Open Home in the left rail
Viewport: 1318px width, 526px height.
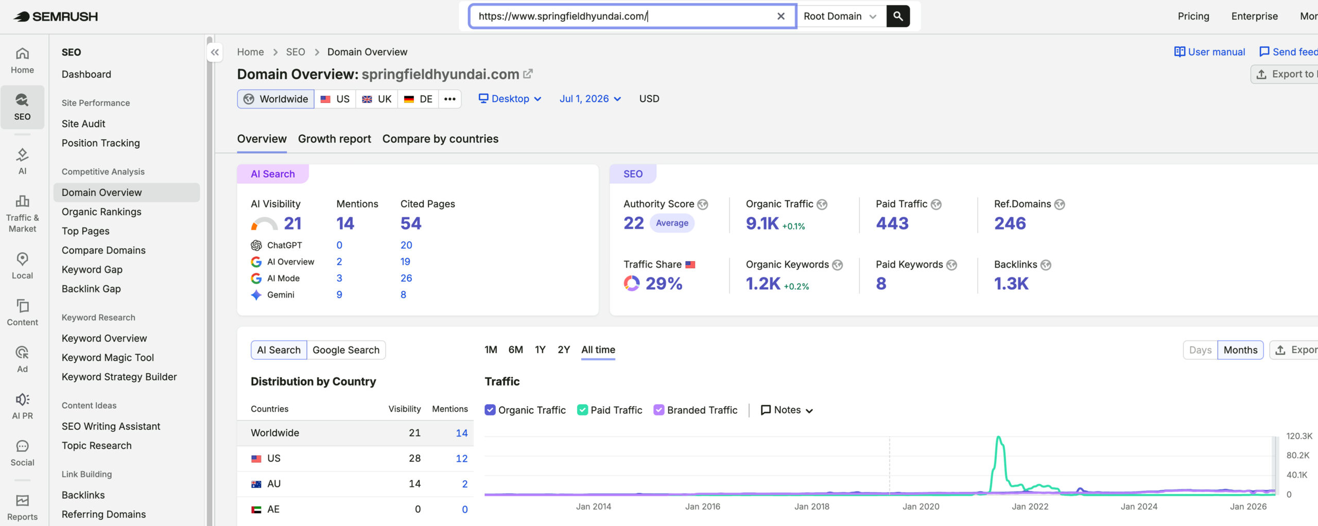pyautogui.click(x=22, y=61)
